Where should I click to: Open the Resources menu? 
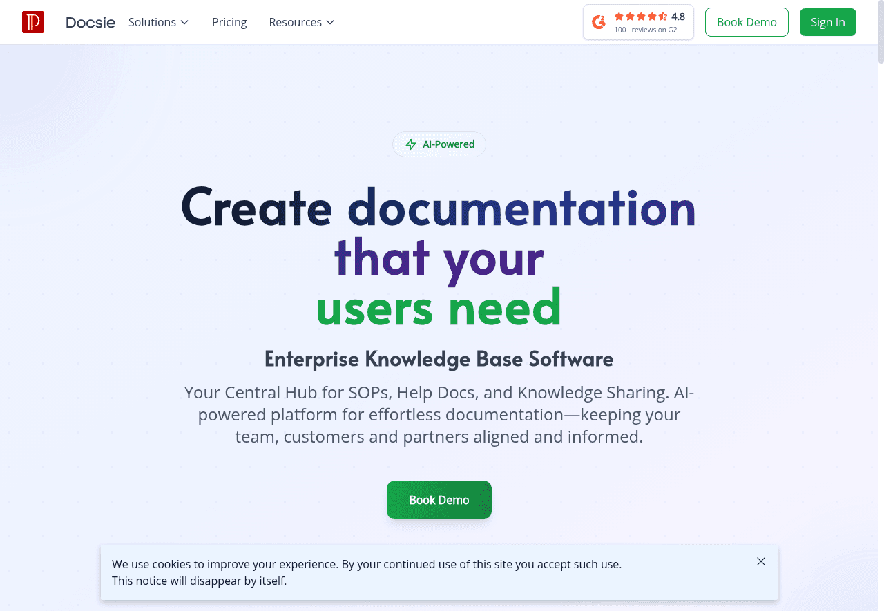click(x=295, y=22)
